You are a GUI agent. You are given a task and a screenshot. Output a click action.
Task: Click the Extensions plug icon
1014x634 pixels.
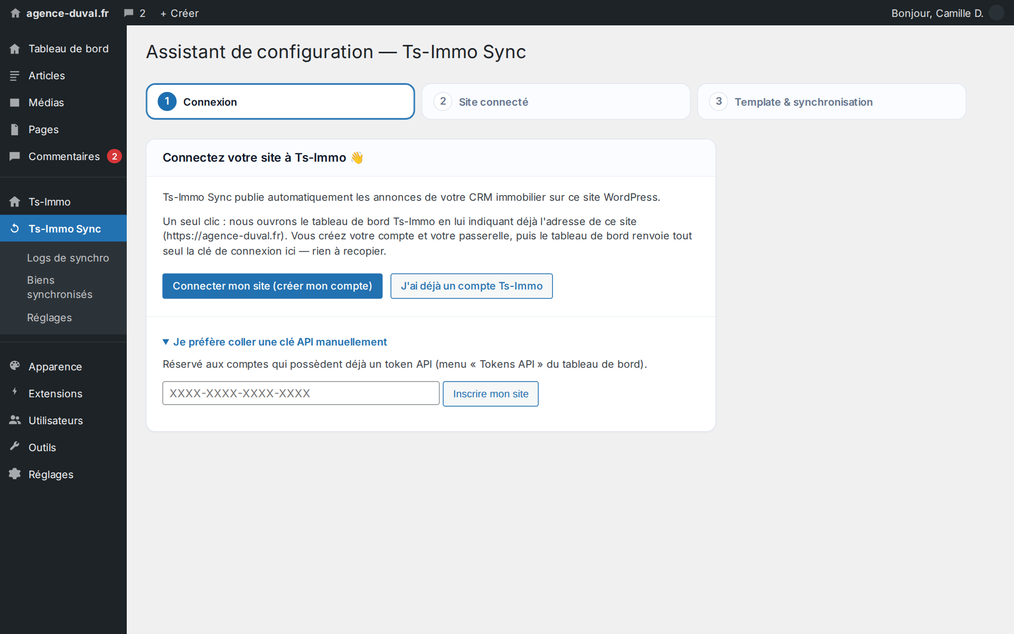click(x=15, y=392)
